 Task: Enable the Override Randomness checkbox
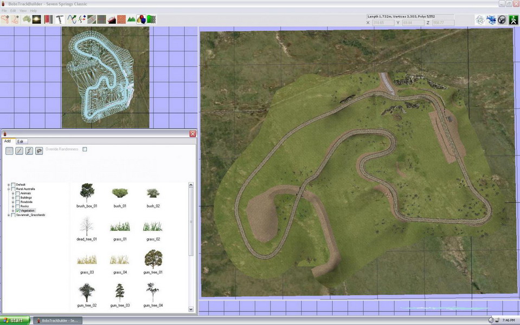tap(85, 149)
